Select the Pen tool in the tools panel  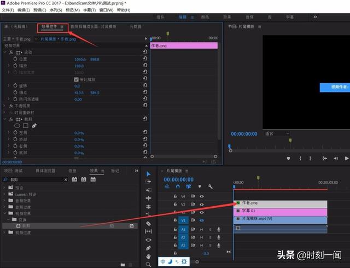coord(148,248)
